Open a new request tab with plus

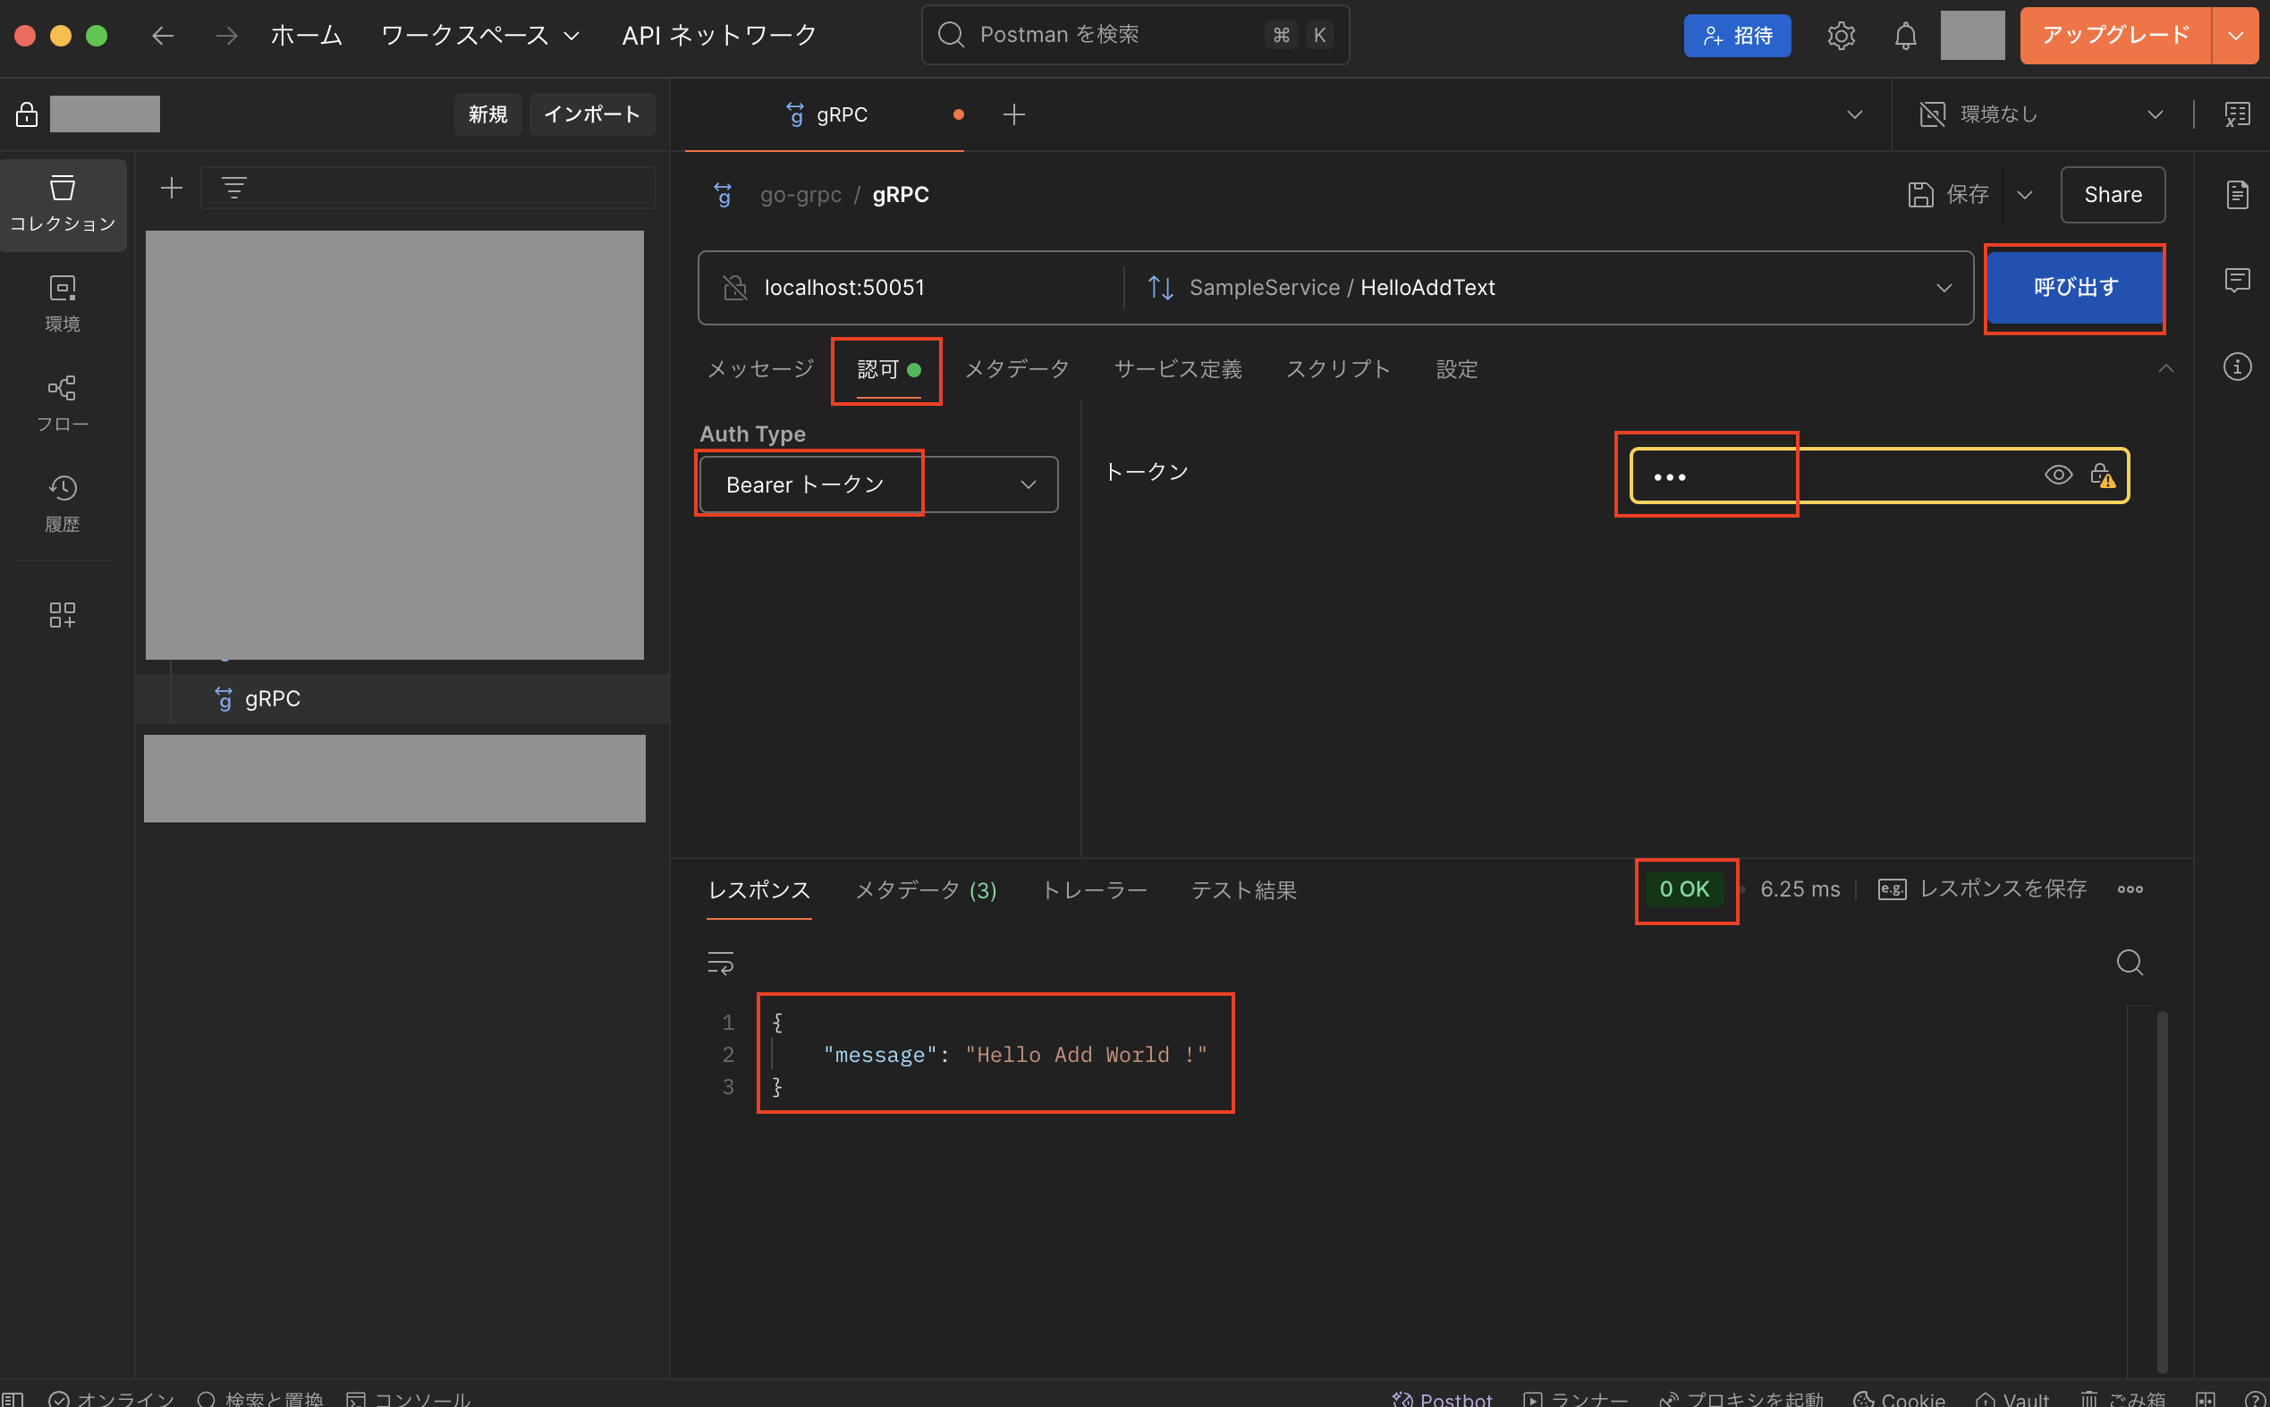[x=1014, y=114]
